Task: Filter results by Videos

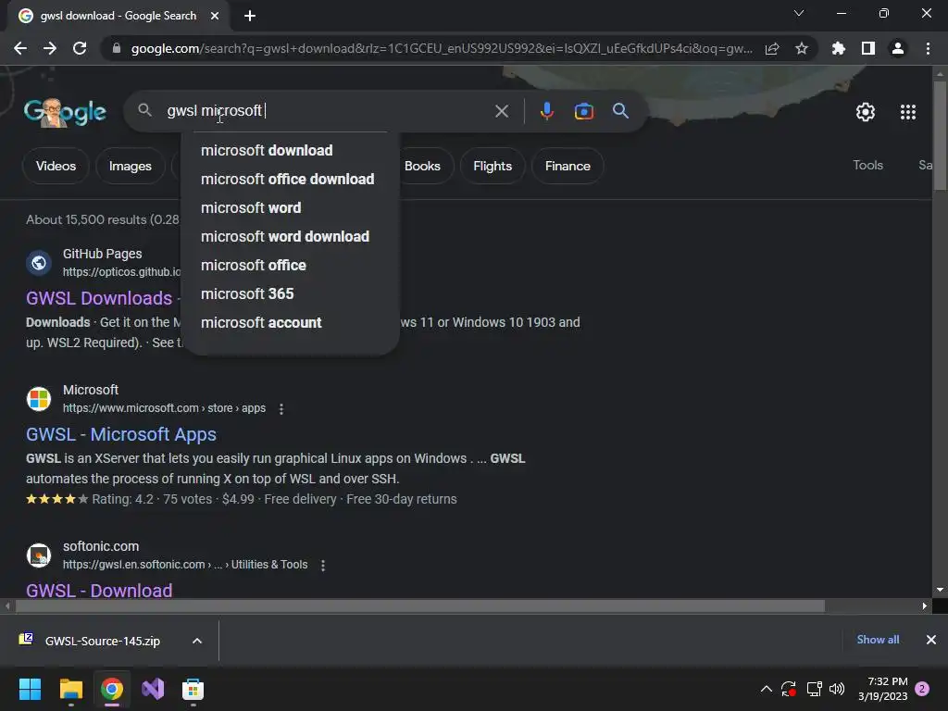Action: click(56, 166)
